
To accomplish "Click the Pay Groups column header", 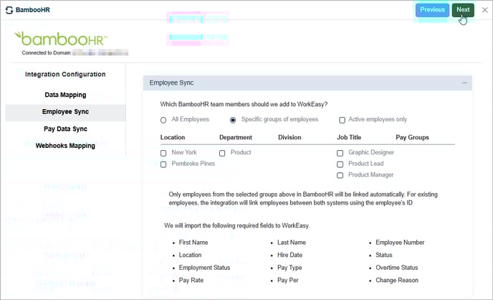I will [412, 137].
